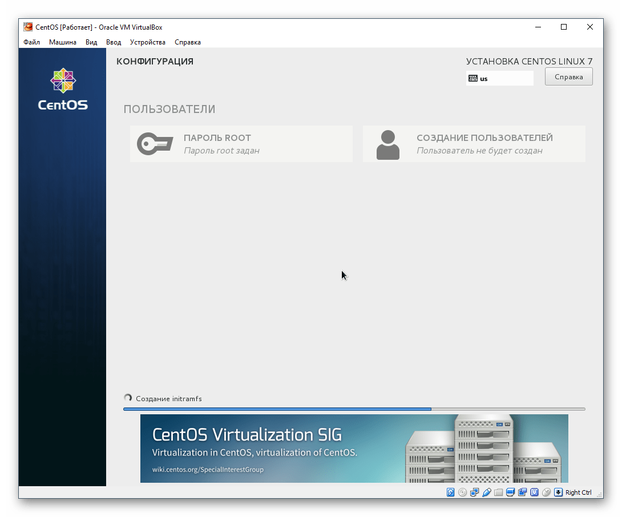Click the keyboard capture status icon
This screenshot has height=517, width=622.
pos(558,492)
